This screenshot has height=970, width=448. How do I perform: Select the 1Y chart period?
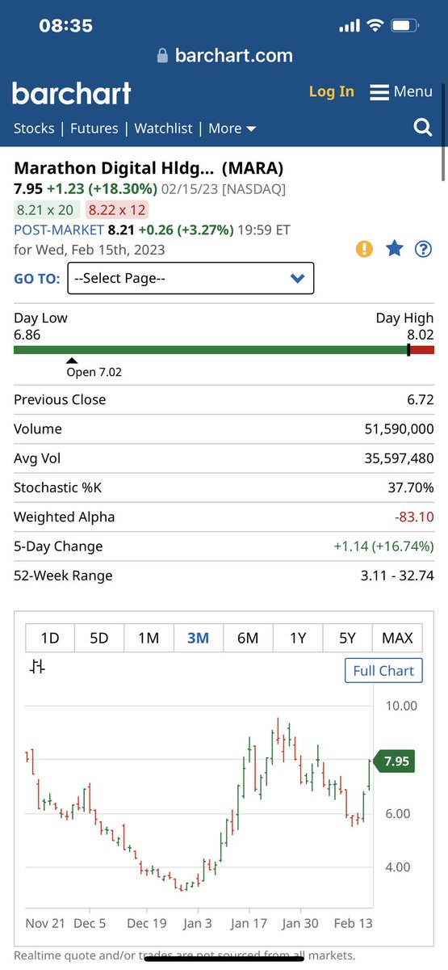click(298, 638)
